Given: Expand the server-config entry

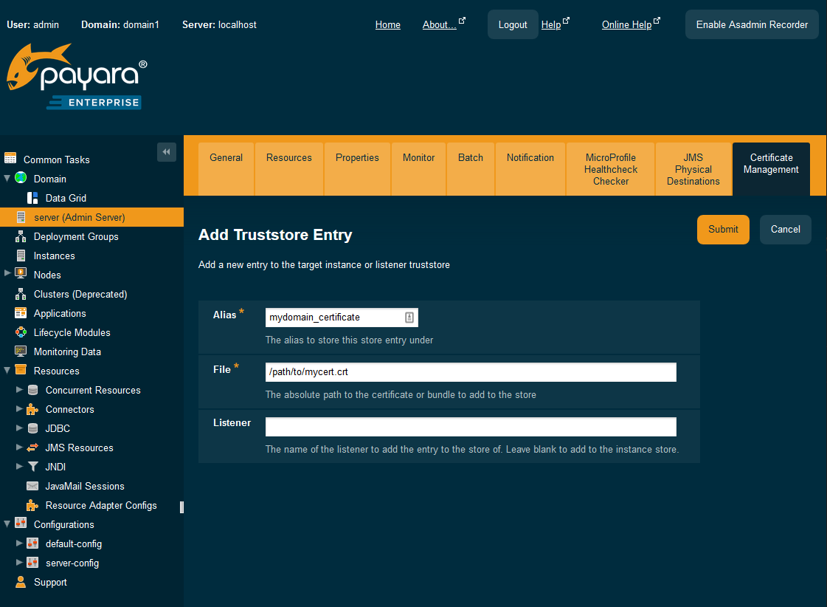Looking at the screenshot, I should pyautogui.click(x=18, y=563).
